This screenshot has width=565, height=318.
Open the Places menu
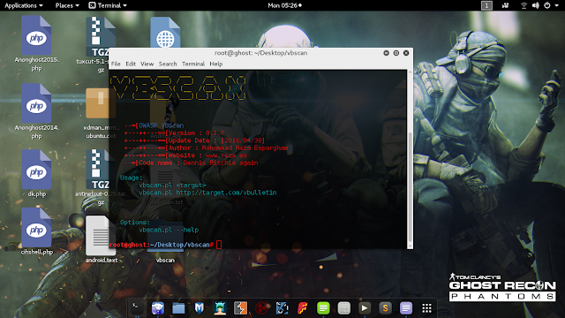tap(67, 5)
